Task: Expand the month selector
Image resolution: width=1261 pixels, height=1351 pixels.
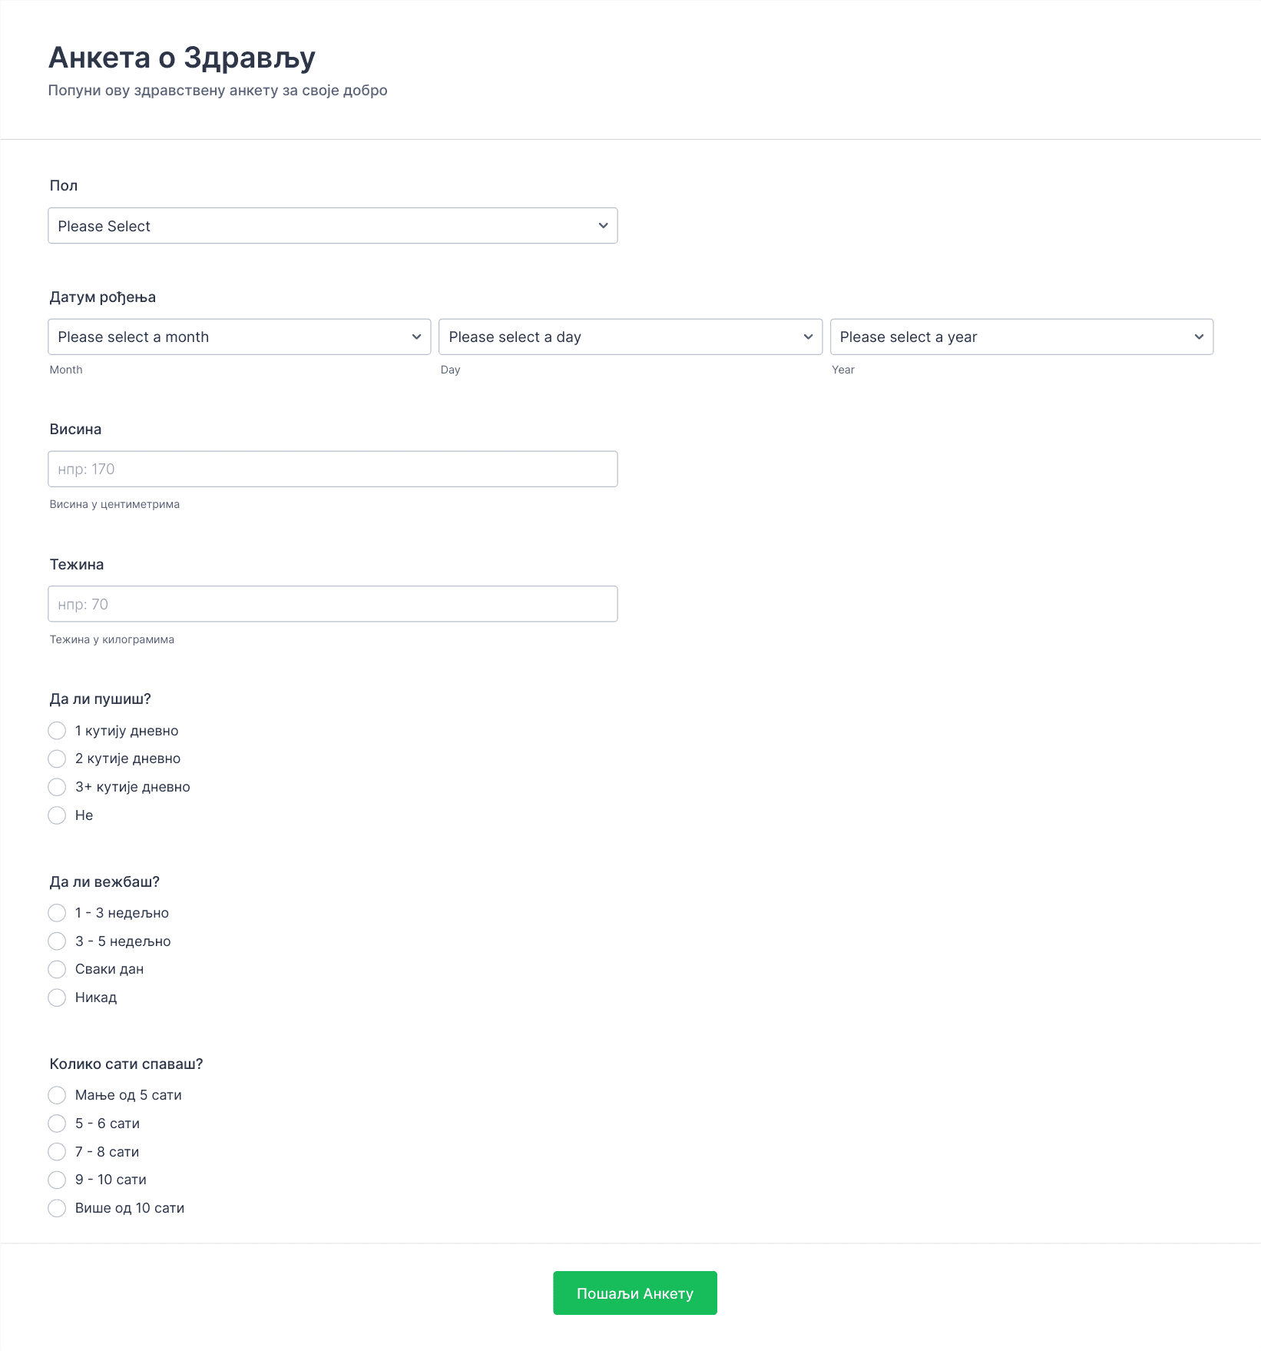Action: pyautogui.click(x=240, y=337)
